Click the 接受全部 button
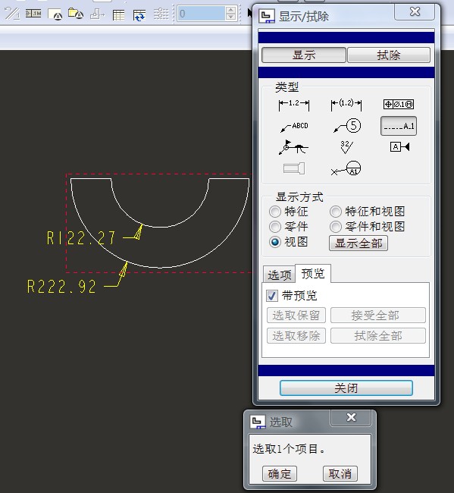Viewport: 454px width, 493px height. [x=378, y=316]
